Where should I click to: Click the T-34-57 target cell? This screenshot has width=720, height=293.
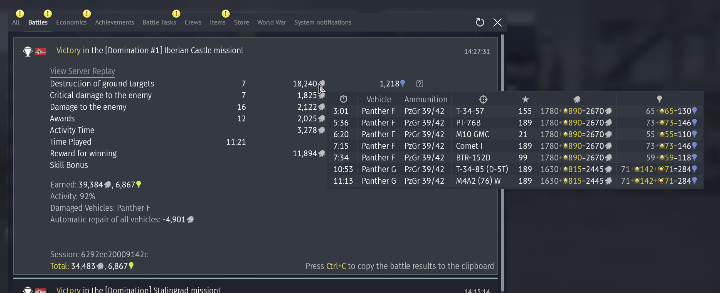click(x=470, y=111)
